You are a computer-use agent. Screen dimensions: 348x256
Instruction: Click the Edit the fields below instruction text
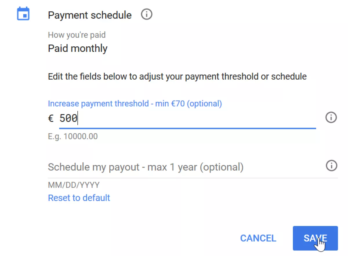coord(177,77)
